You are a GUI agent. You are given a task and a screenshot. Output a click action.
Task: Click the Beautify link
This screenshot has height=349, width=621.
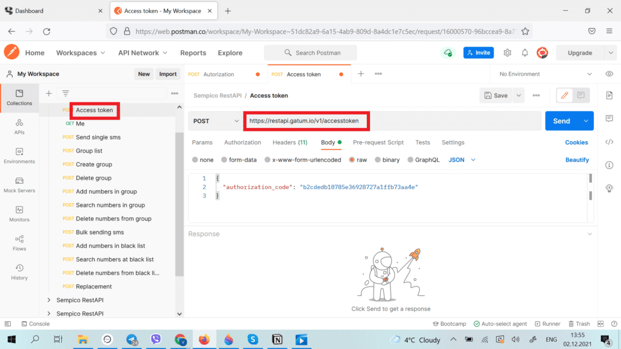coord(577,160)
